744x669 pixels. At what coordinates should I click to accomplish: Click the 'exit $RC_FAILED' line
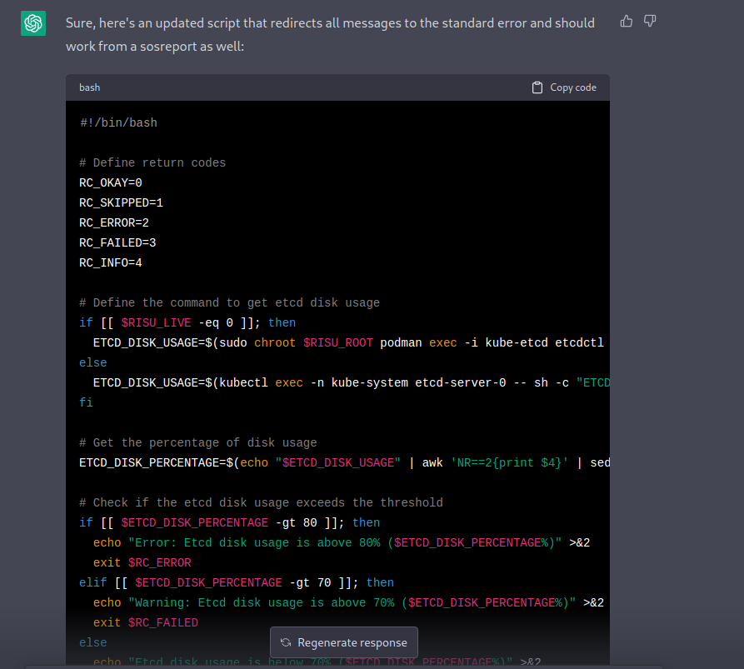click(146, 622)
